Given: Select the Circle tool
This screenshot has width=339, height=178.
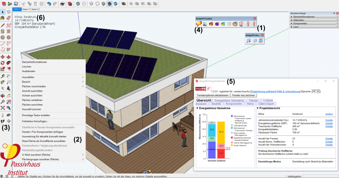Looking at the screenshot, I should (x=3, y=37).
